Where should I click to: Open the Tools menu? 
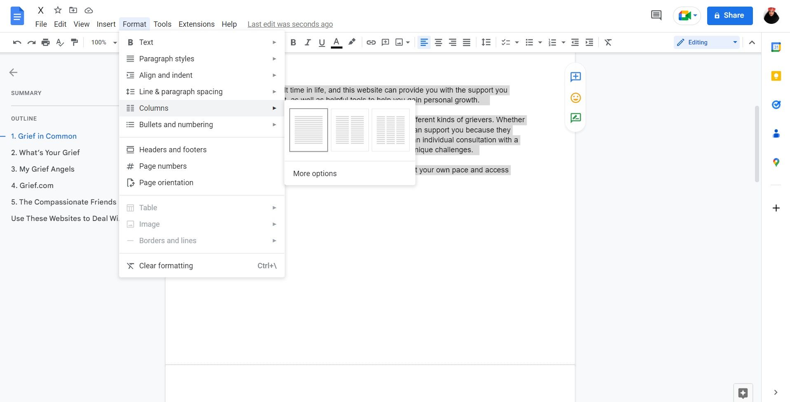pos(162,24)
